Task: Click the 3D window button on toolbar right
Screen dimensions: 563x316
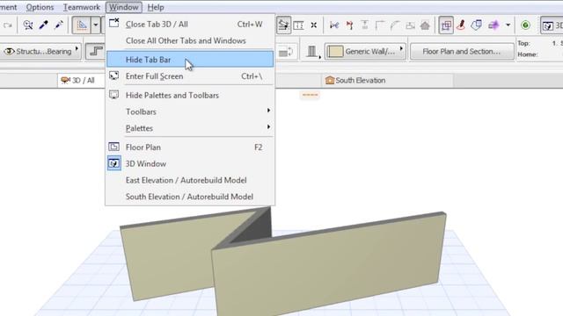Action: (552, 25)
